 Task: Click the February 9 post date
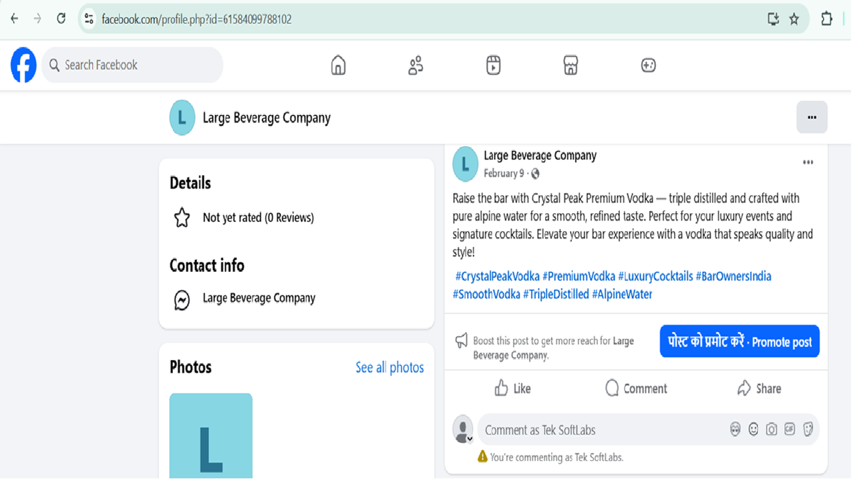click(x=504, y=174)
